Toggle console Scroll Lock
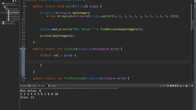 click(171, 86)
